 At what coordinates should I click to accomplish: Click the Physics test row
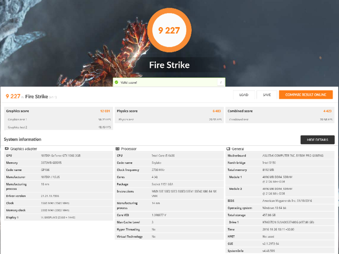pos(169,119)
